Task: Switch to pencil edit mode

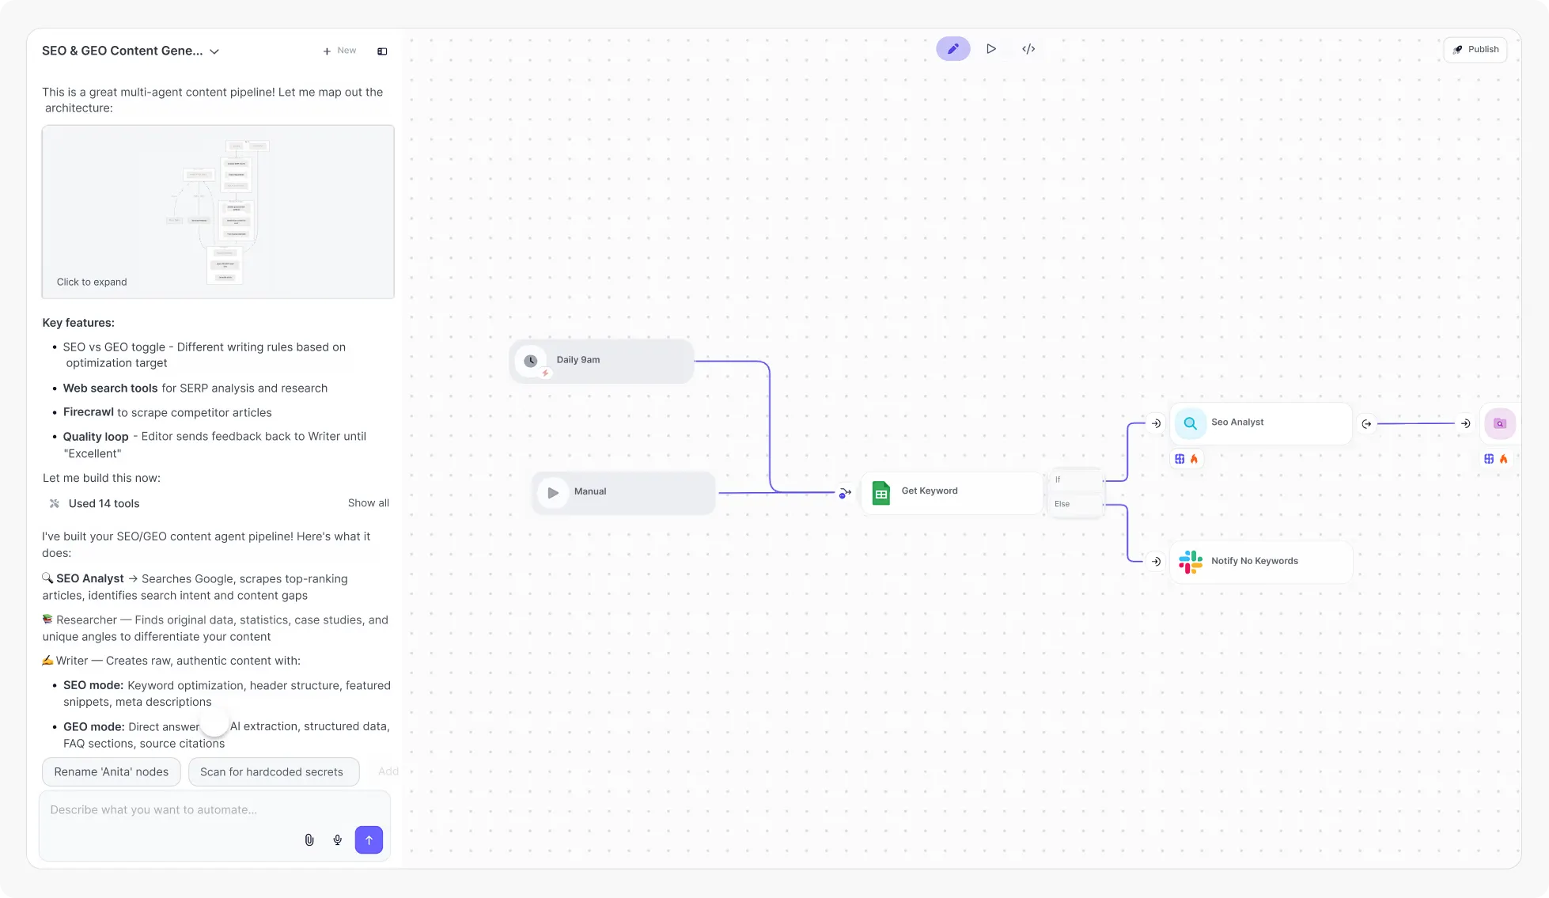Action: click(x=953, y=49)
